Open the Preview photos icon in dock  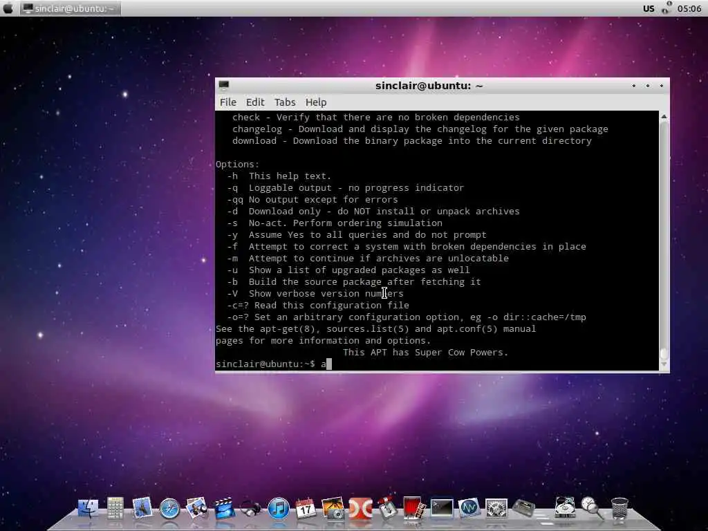click(x=197, y=507)
